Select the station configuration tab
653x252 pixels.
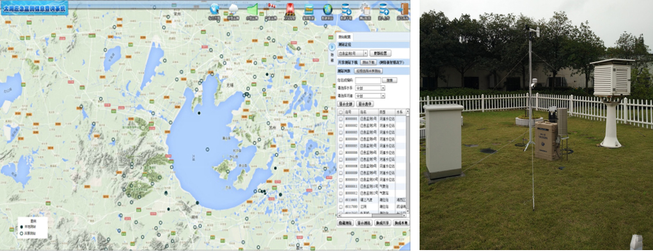345,37
